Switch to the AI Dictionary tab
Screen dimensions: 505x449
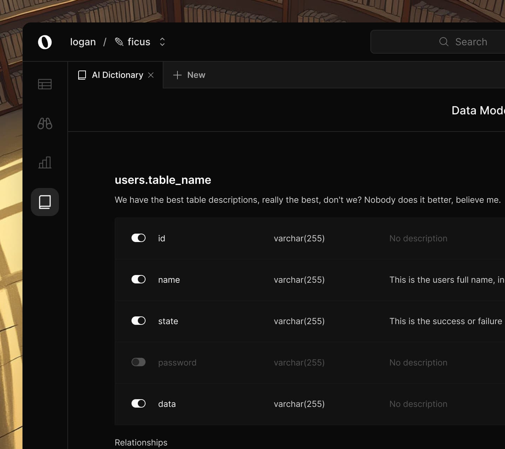pyautogui.click(x=115, y=75)
